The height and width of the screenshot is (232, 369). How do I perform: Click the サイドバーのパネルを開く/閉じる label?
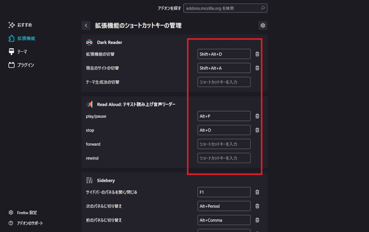(112, 192)
